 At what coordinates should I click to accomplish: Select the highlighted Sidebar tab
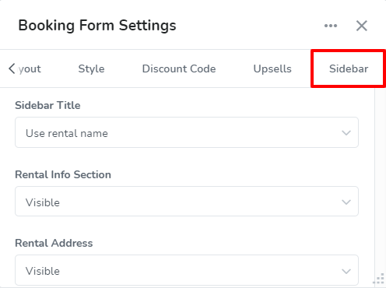pyautogui.click(x=349, y=68)
